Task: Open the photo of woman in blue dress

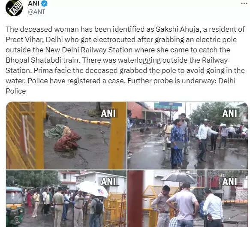Action: (187, 136)
